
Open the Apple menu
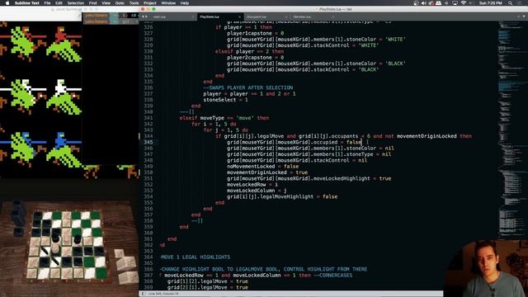(7, 3)
